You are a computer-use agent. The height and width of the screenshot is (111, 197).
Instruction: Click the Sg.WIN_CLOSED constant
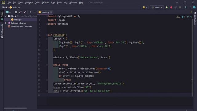tap(84, 76)
